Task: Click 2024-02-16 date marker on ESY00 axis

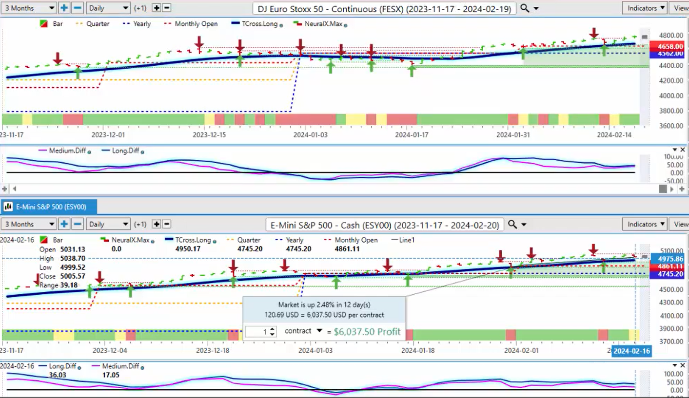Action: [x=631, y=351]
